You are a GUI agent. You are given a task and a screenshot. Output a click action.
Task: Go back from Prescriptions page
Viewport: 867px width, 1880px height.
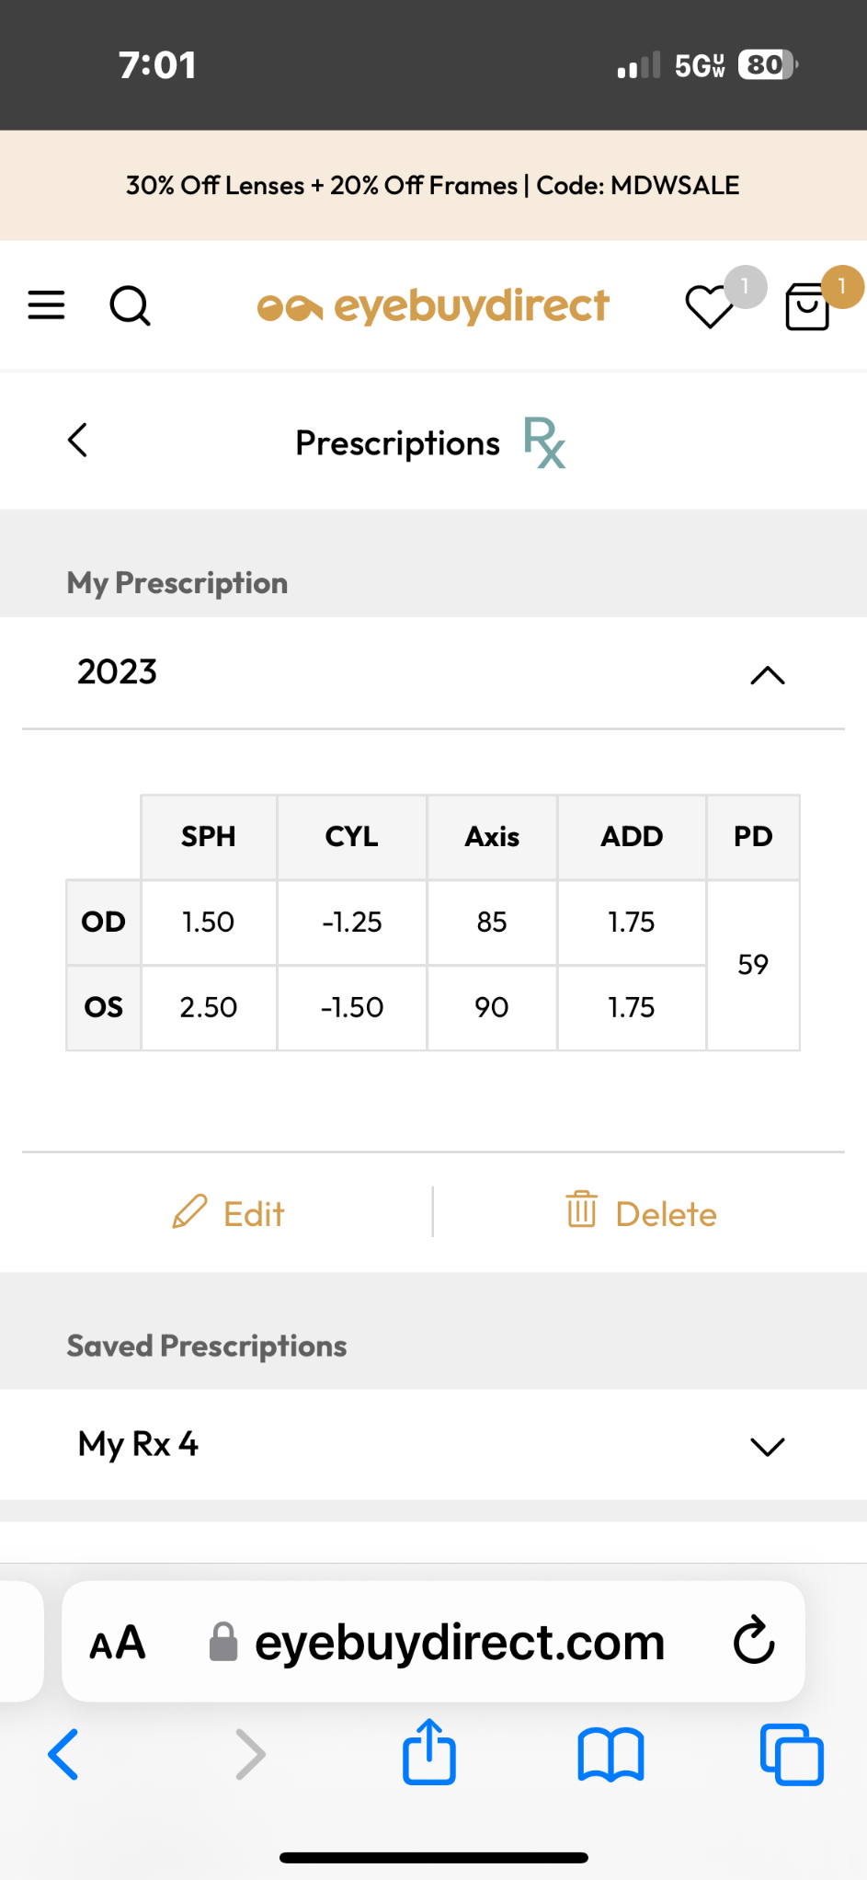tap(78, 441)
